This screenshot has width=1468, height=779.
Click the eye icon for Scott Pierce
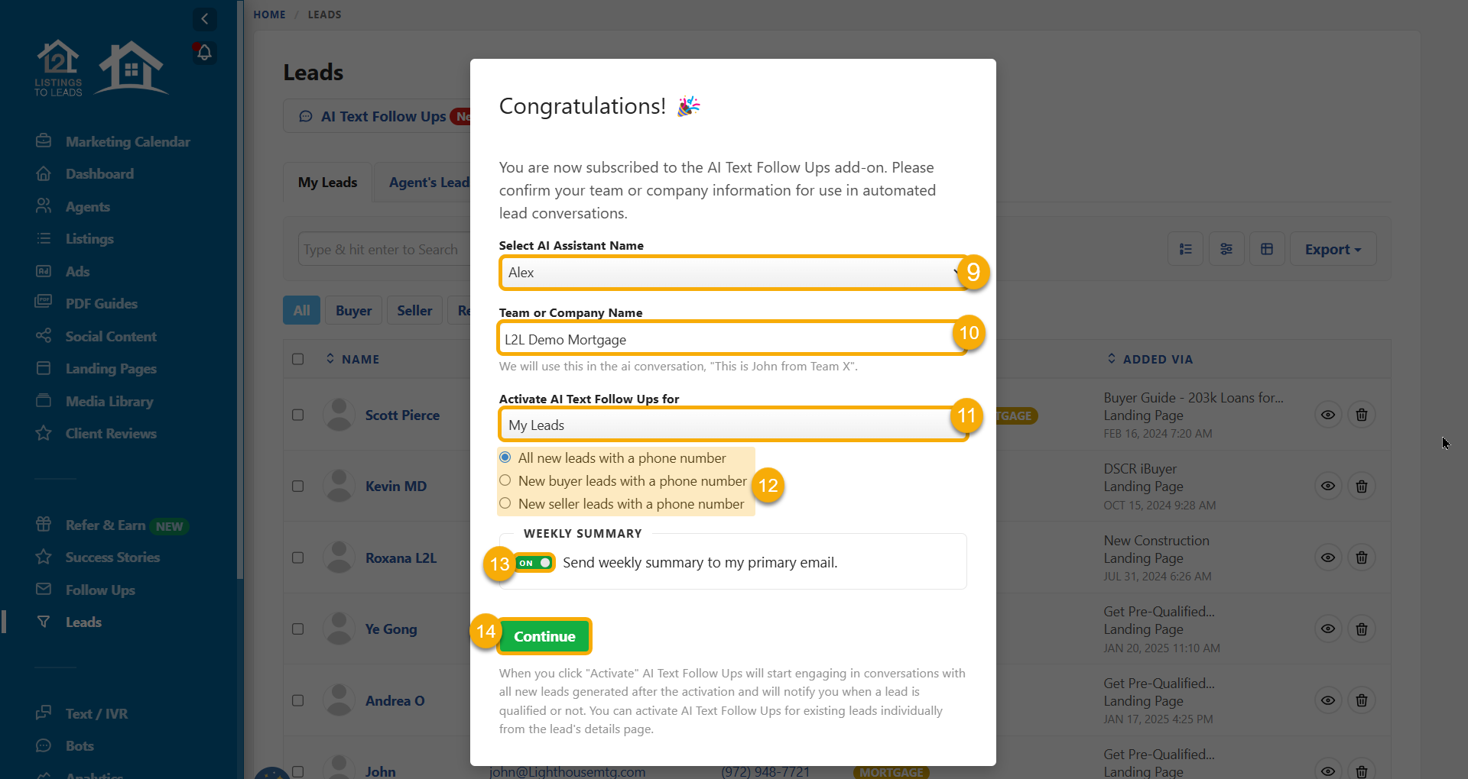[x=1328, y=415]
